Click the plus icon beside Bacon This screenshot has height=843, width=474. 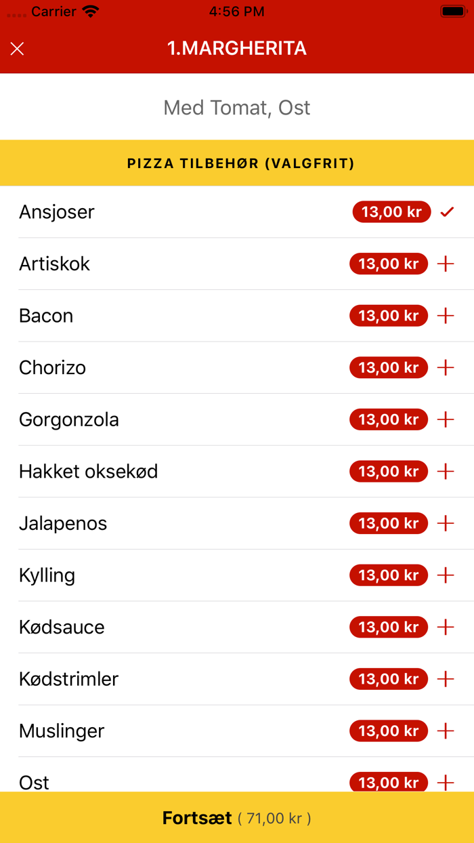point(446,315)
